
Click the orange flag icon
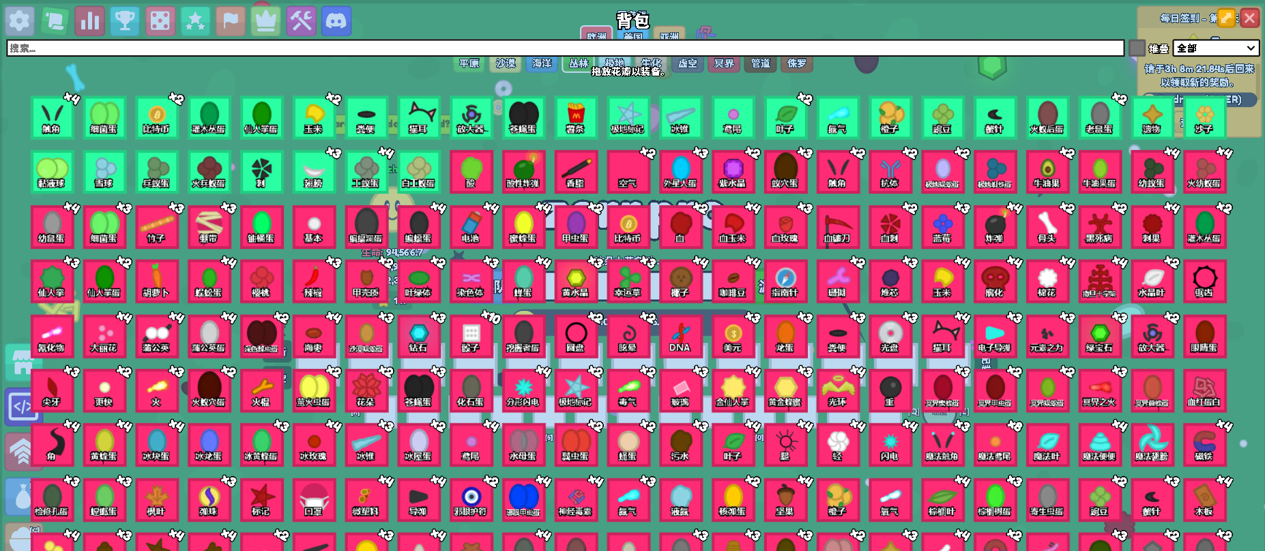tap(231, 21)
